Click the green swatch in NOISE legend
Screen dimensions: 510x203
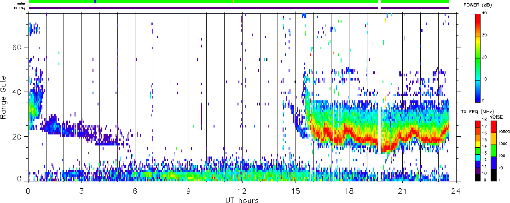pos(493,151)
